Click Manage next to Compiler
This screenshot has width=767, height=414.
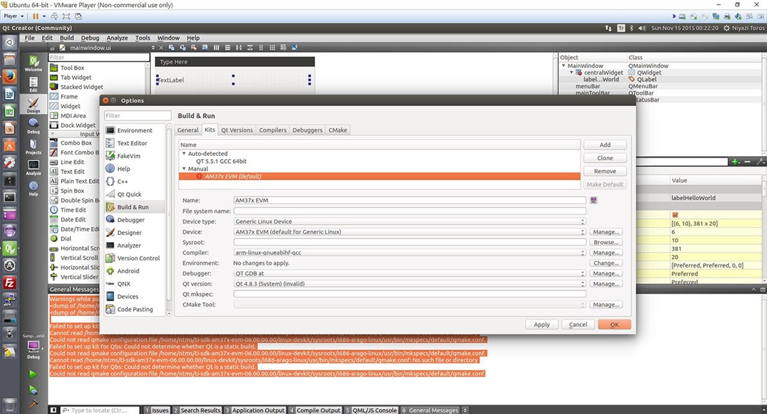[605, 253]
